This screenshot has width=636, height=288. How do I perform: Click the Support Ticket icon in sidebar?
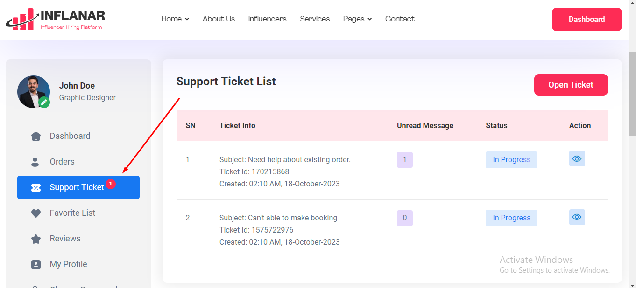click(x=36, y=187)
